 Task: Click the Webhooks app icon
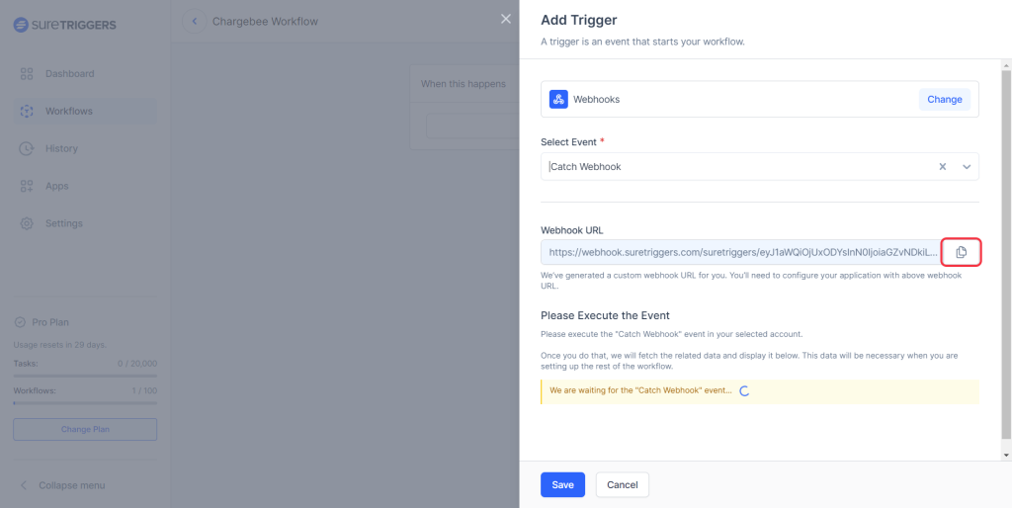click(558, 100)
